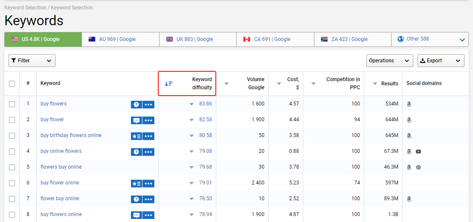Viewport: 473px width, 222px height.
Task: Switch to CA 691 Google tab
Action: pyautogui.click(x=275, y=39)
